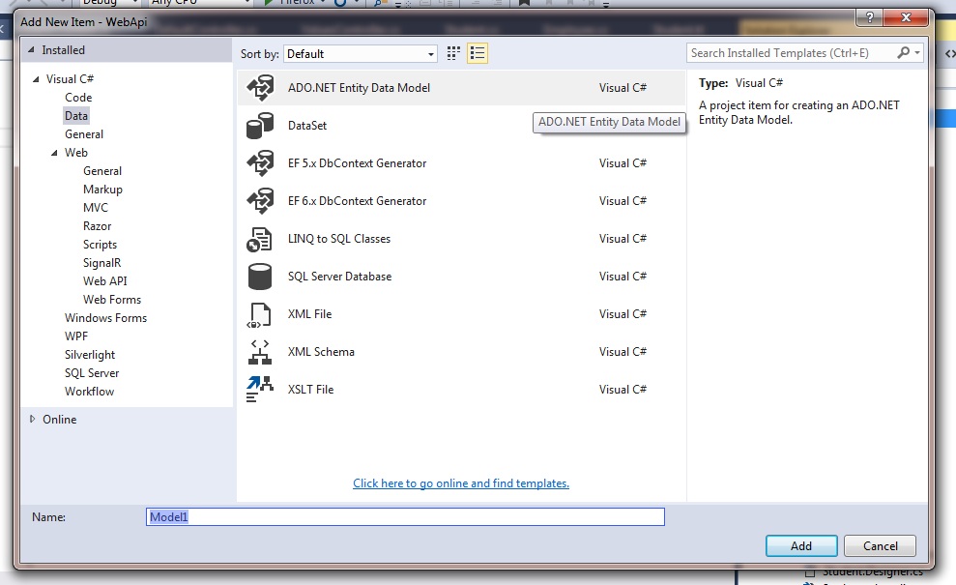Pick the SQL Server Database icon
This screenshot has width=956, height=585.
point(260,277)
